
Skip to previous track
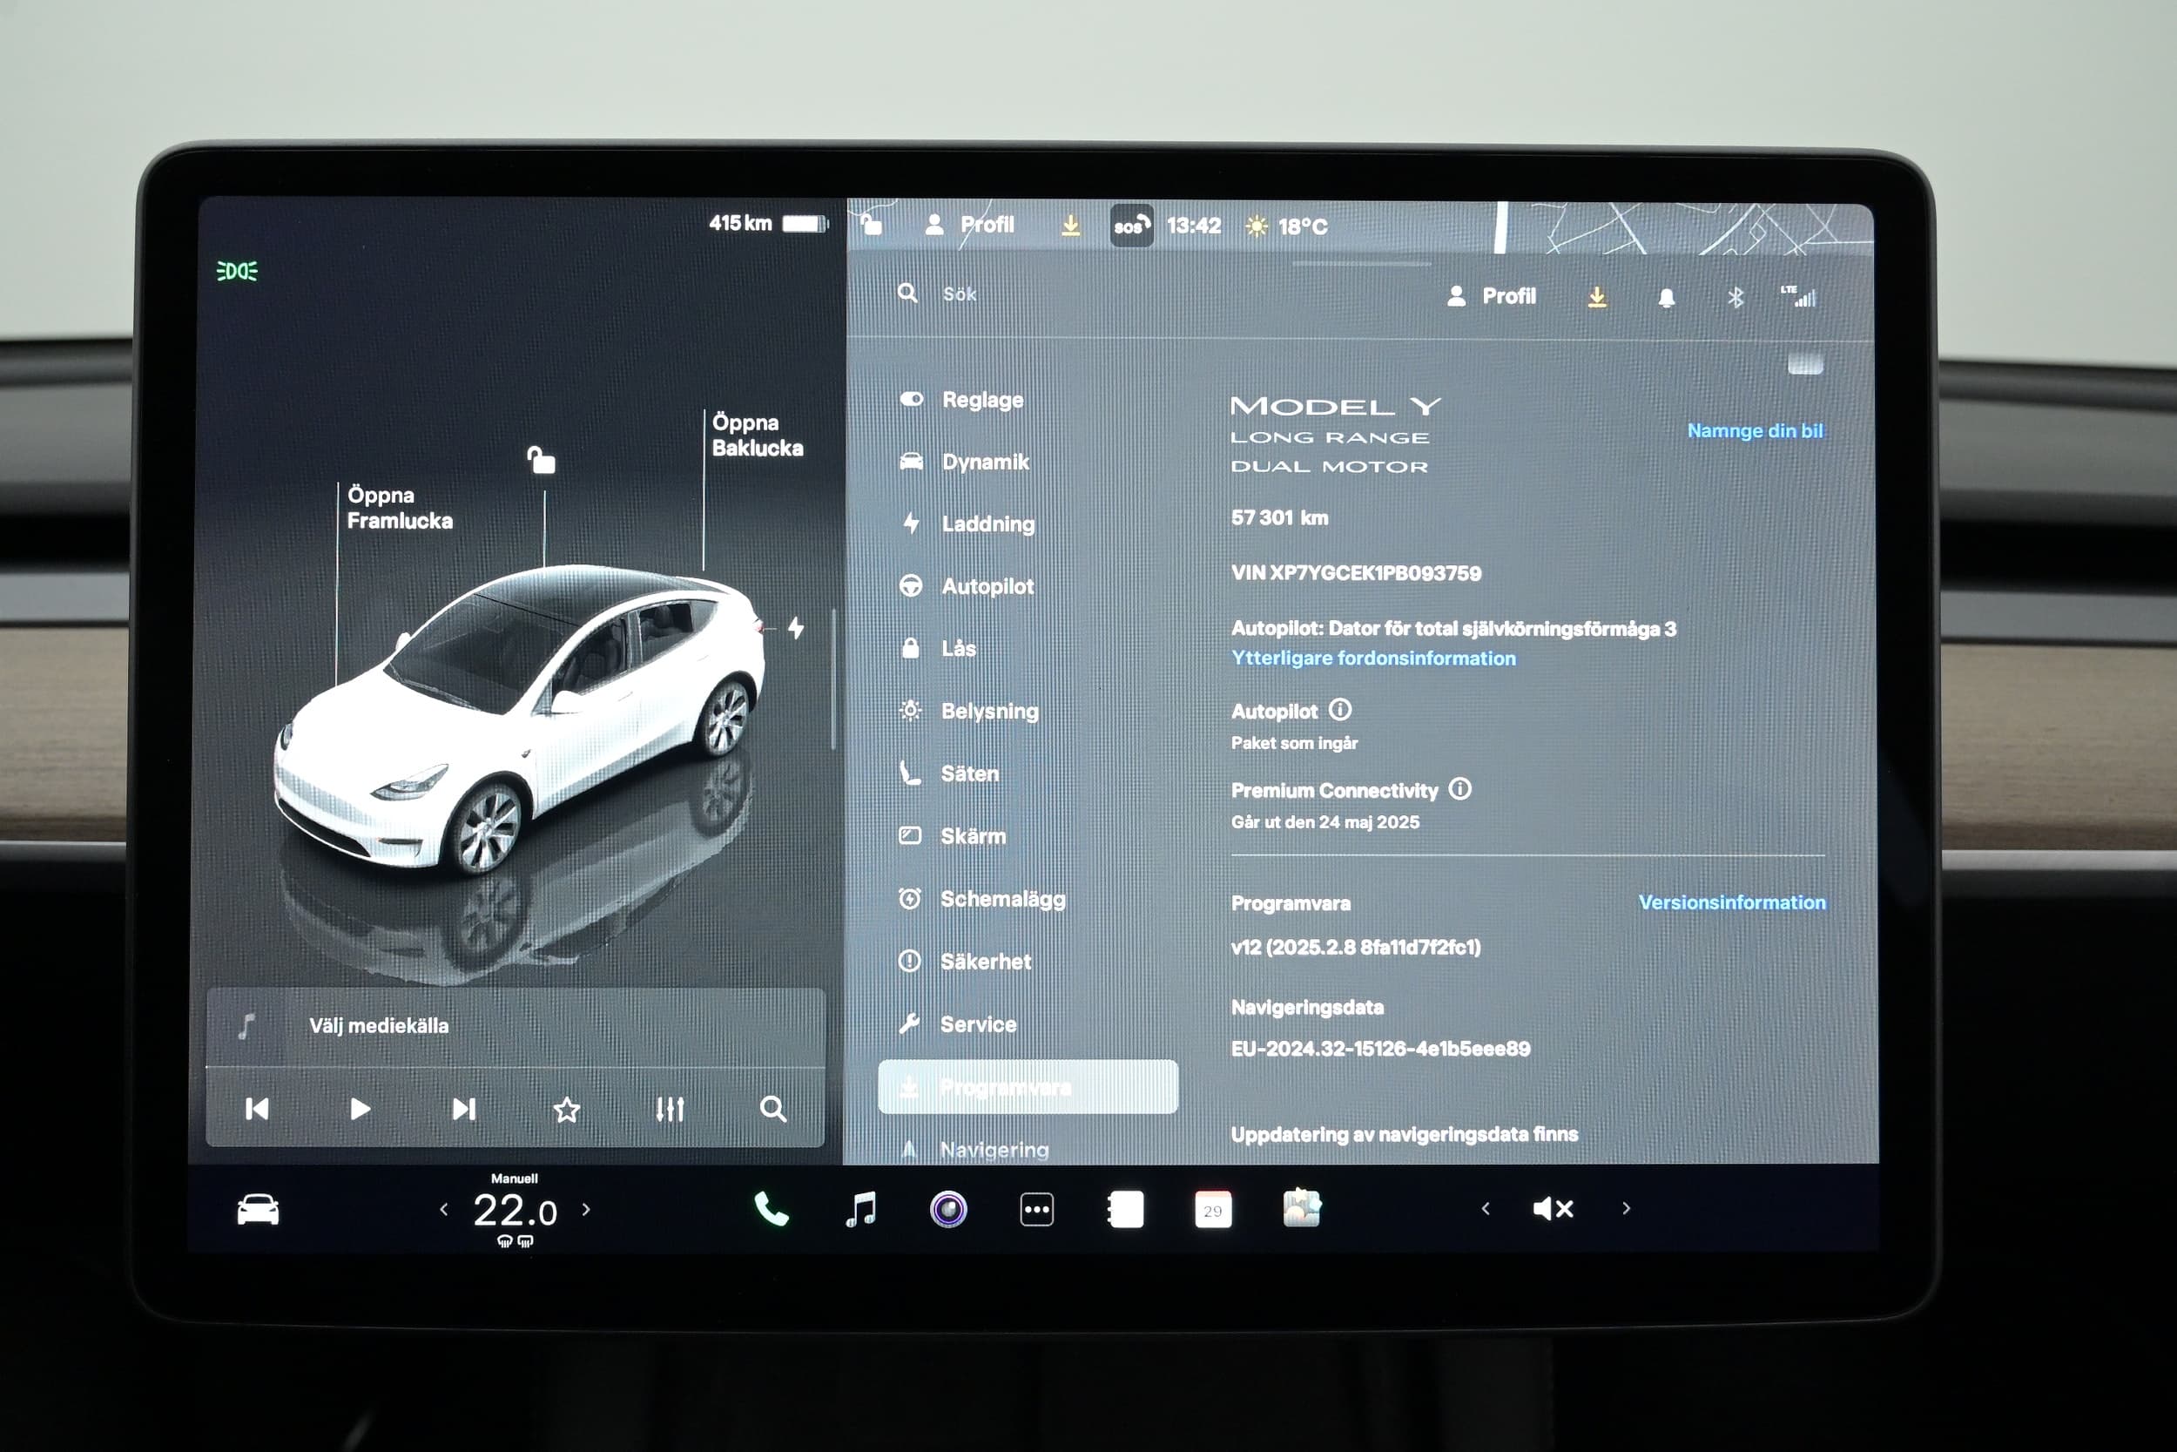(256, 1109)
